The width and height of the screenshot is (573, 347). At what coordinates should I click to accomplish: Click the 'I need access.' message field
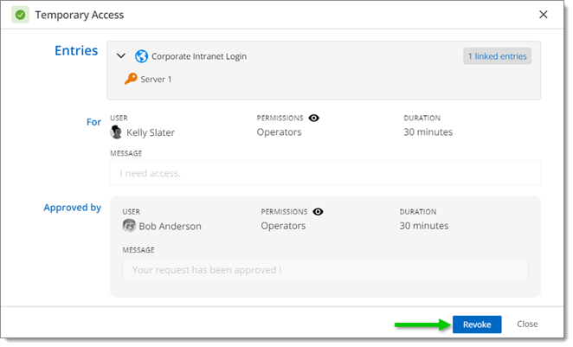[x=325, y=173]
